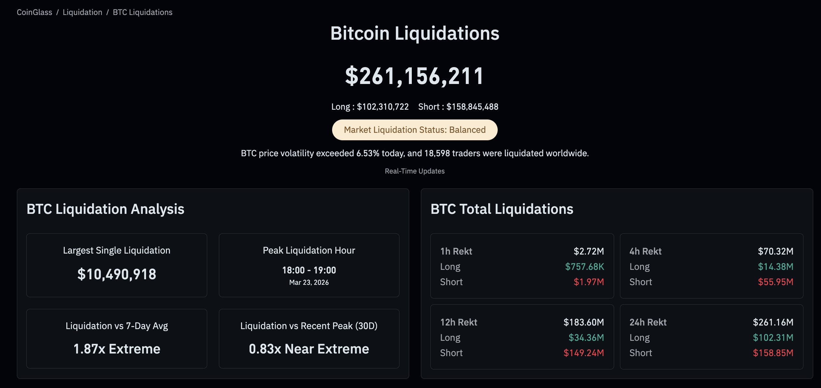This screenshot has height=388, width=821.
Task: Navigate to the Liquidation breadcrumb
Action: click(82, 12)
